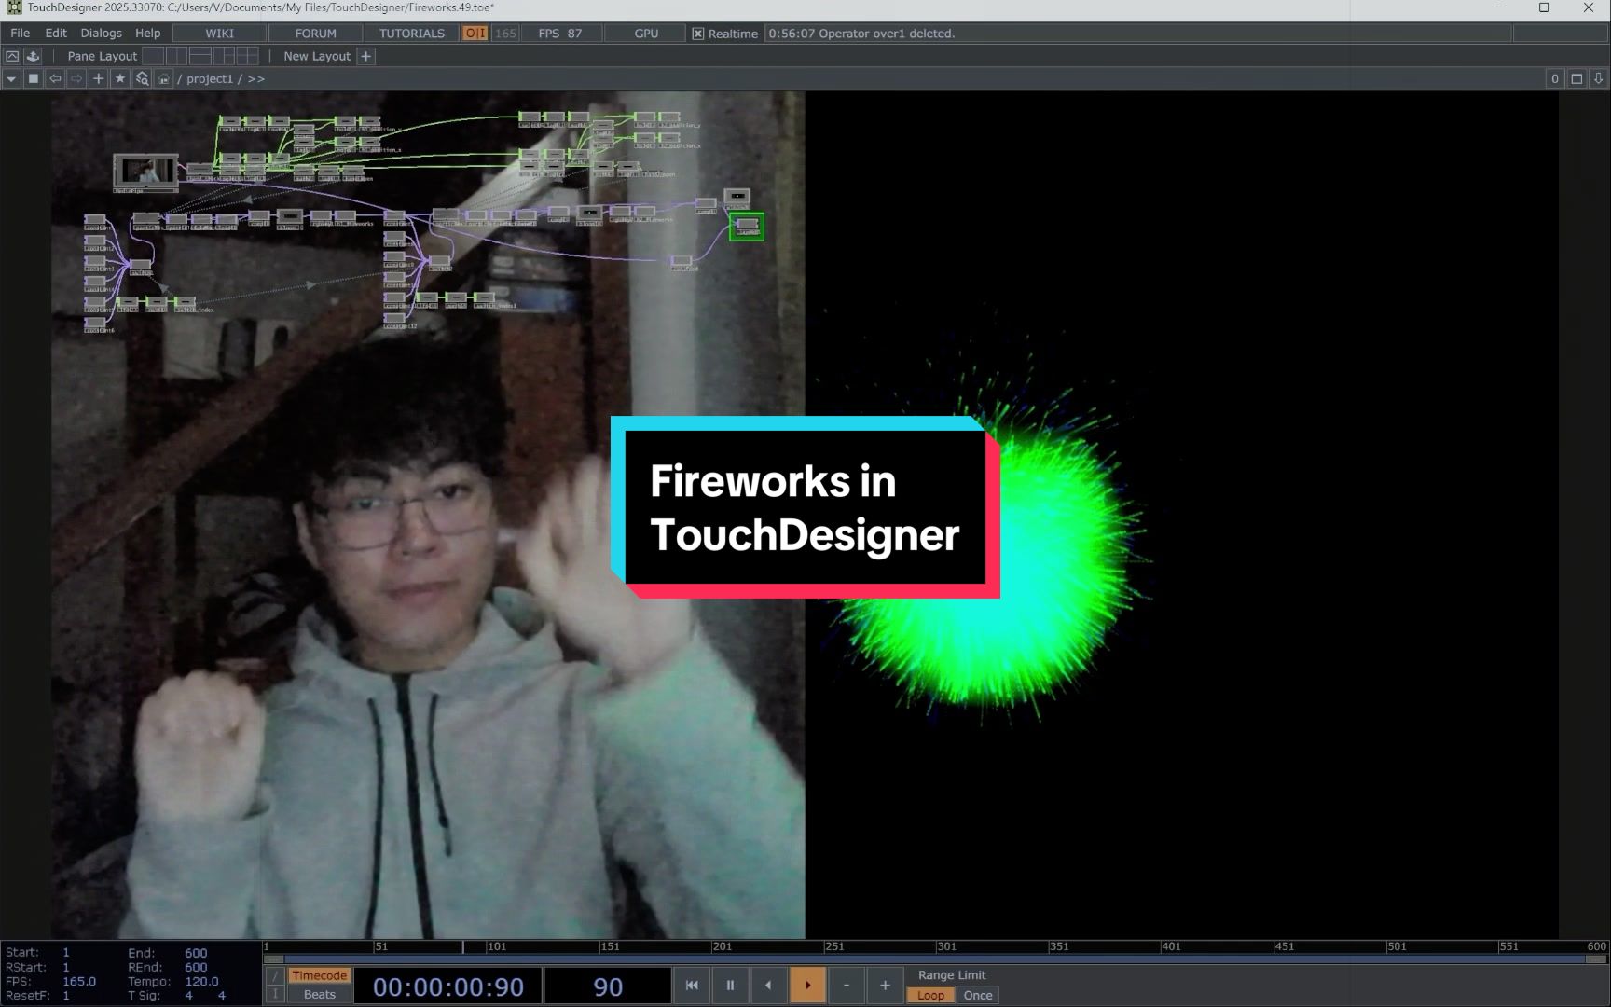Image resolution: width=1611 pixels, height=1007 pixels.
Task: Click the 165 target FPS readout
Action: tap(505, 34)
